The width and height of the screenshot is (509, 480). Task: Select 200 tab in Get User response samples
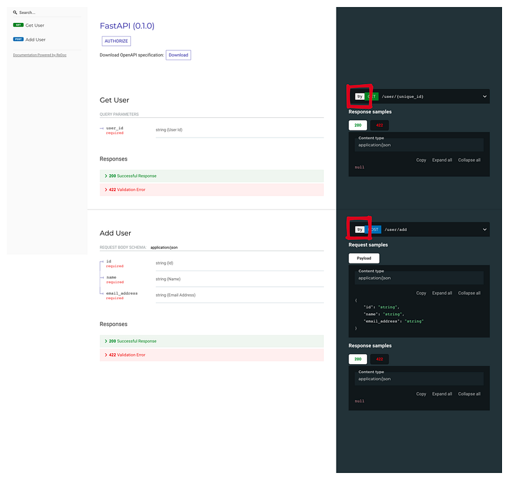(x=358, y=125)
